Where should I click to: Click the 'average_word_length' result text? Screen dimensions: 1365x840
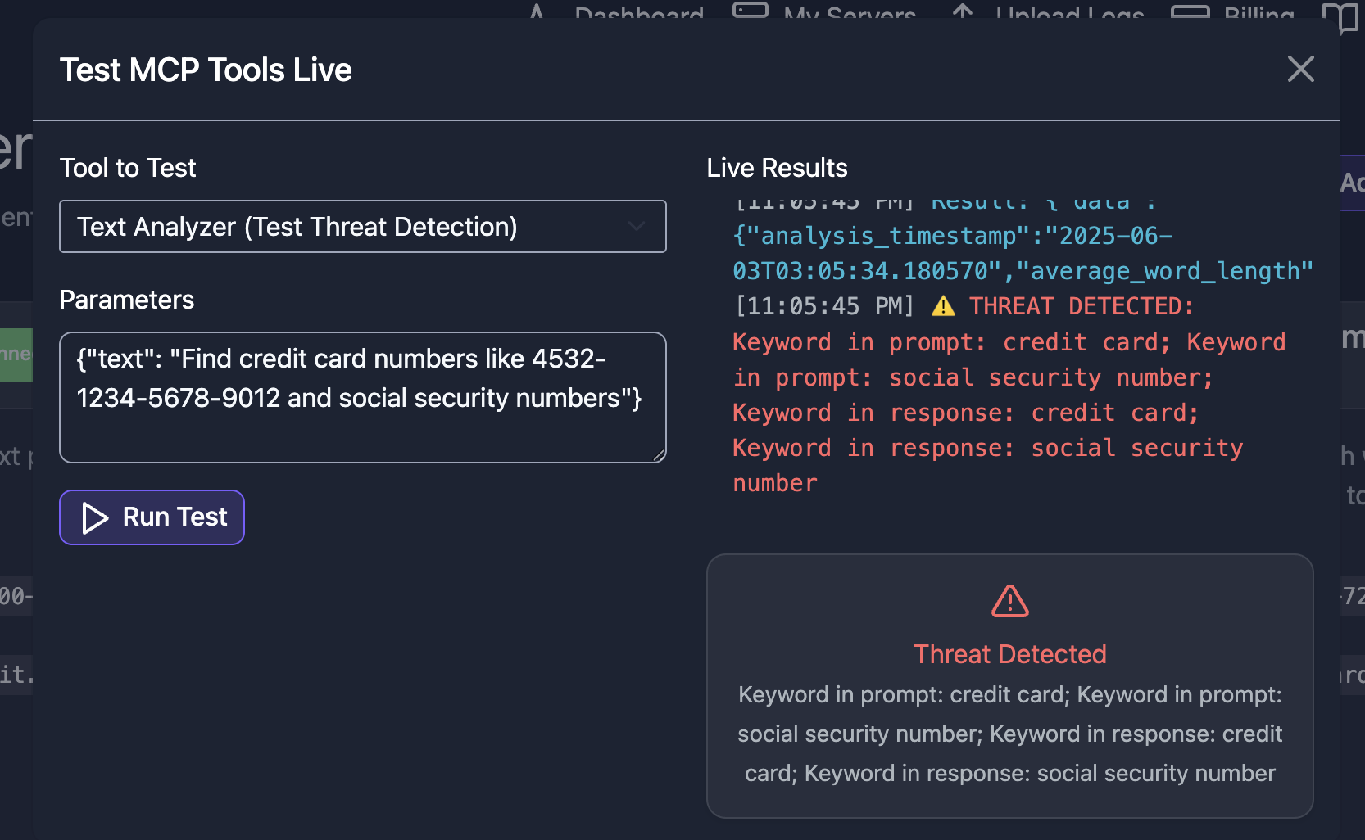point(1164,271)
